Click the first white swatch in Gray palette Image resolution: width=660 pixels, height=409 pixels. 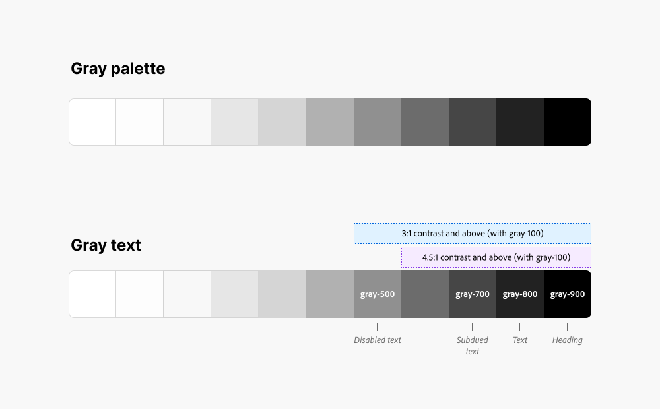92,122
